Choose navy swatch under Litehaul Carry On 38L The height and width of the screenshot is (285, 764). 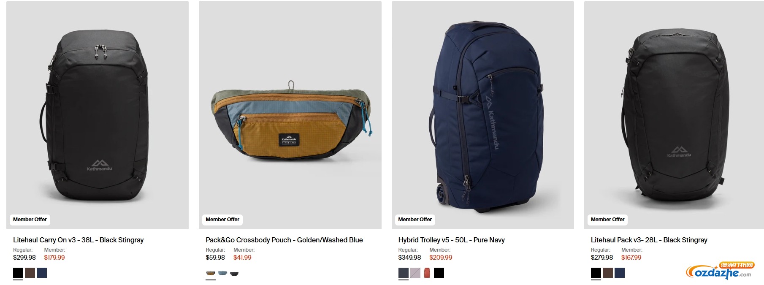coord(42,273)
